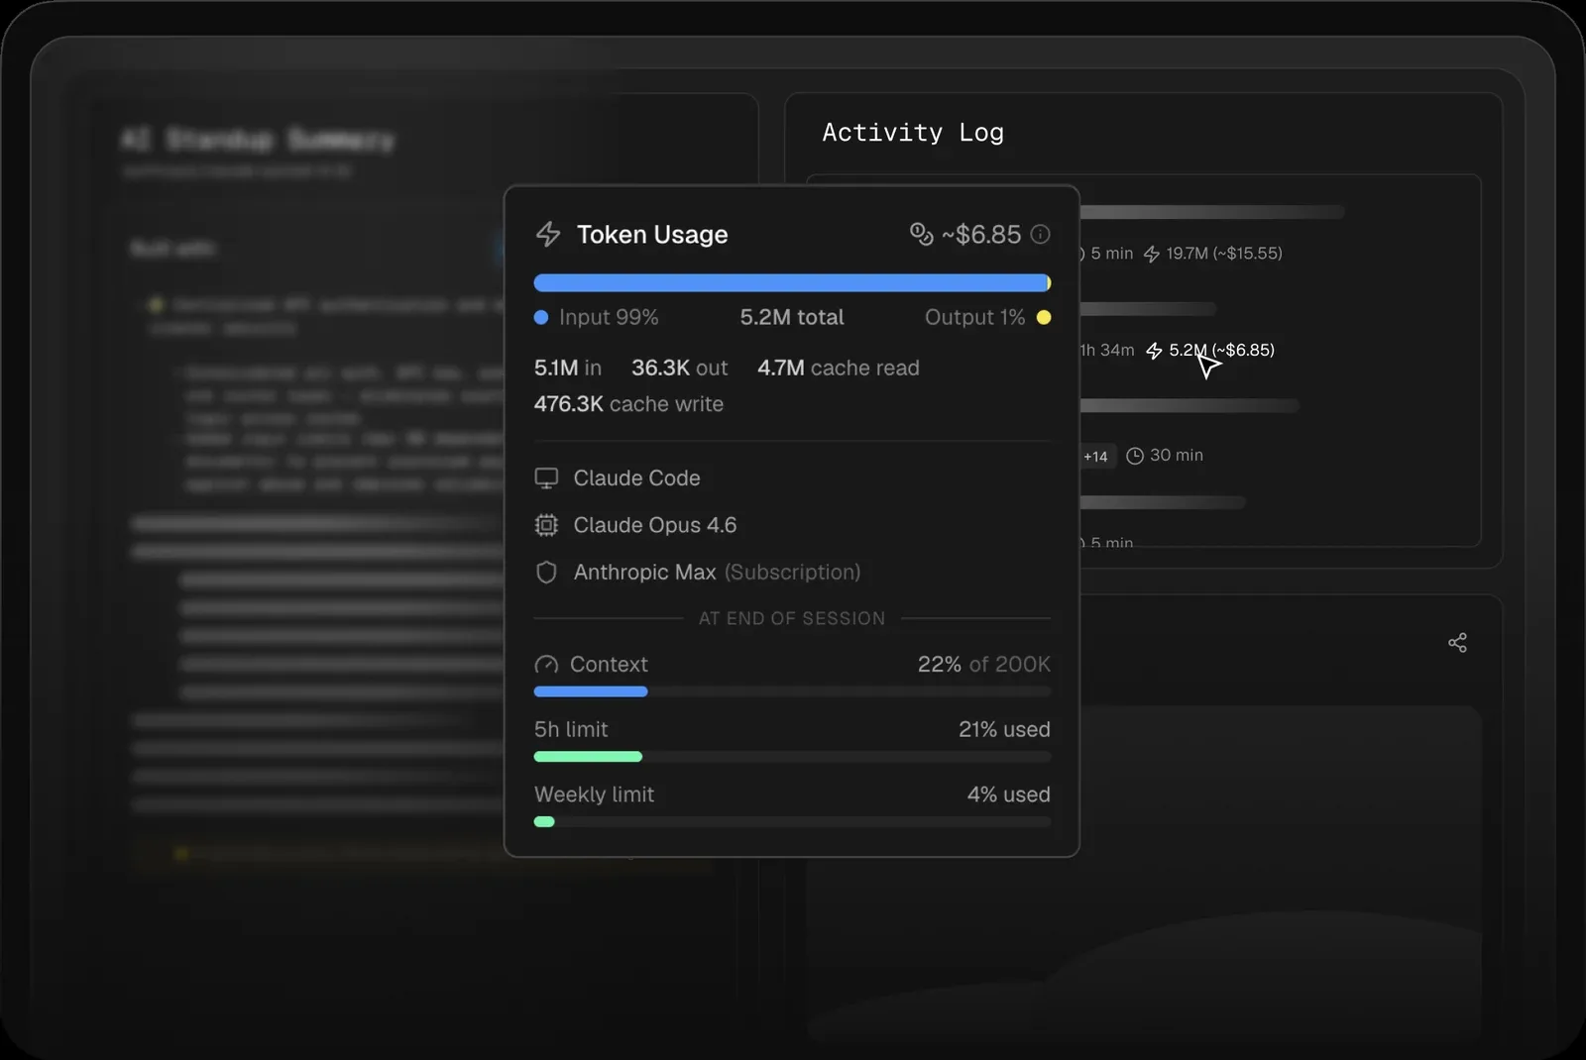Image resolution: width=1586 pixels, height=1060 pixels.
Task: Click the 19.7M (~$15.55) token label
Action: pyautogui.click(x=1224, y=254)
